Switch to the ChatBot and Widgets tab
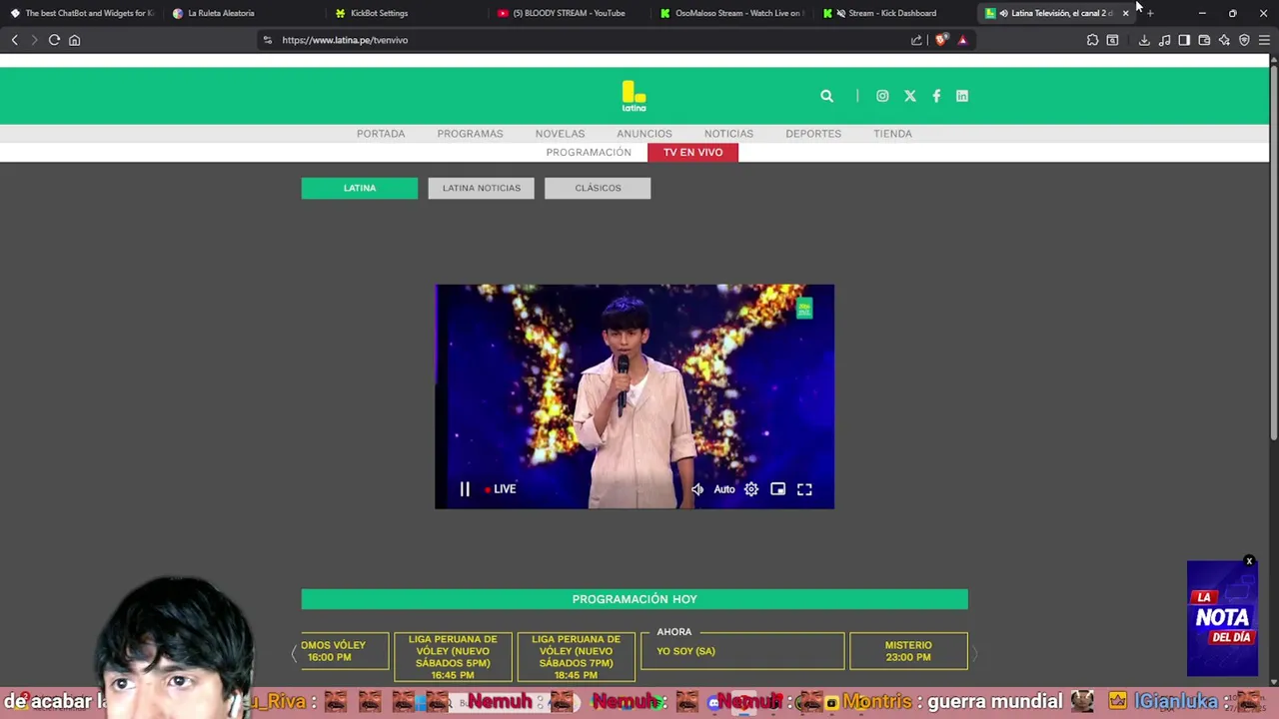The image size is (1279, 719). [x=82, y=13]
